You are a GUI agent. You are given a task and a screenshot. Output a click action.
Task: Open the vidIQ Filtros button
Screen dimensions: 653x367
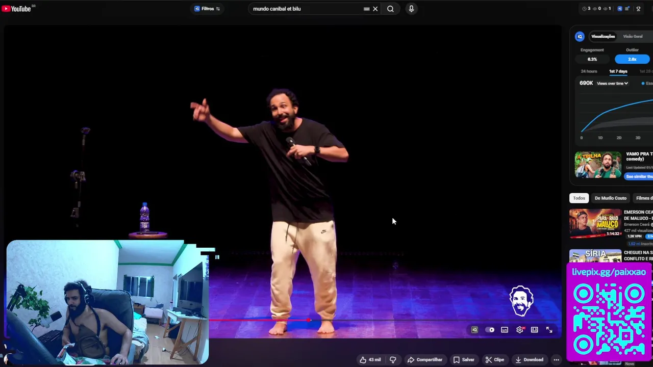[207, 9]
